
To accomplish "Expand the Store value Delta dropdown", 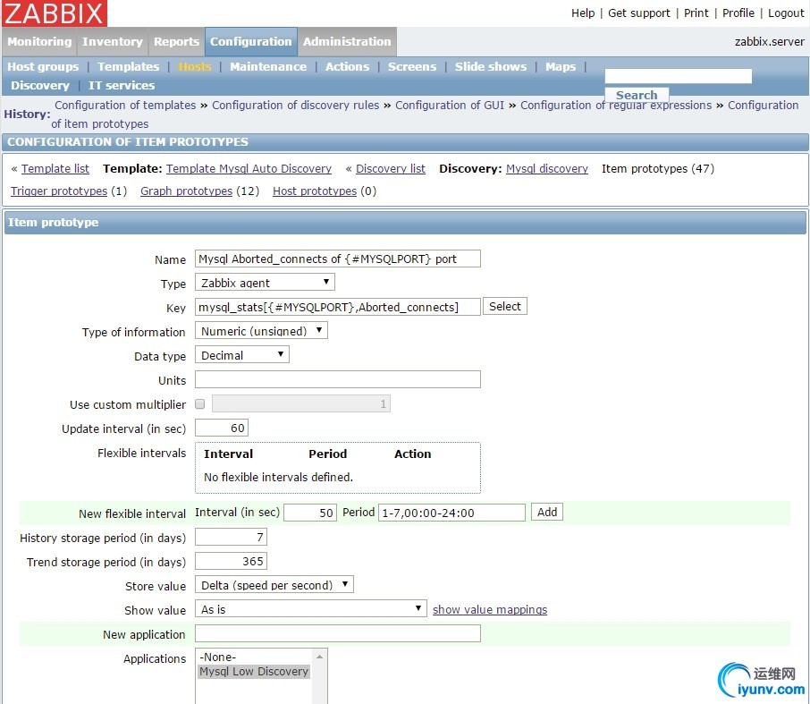I will [274, 585].
